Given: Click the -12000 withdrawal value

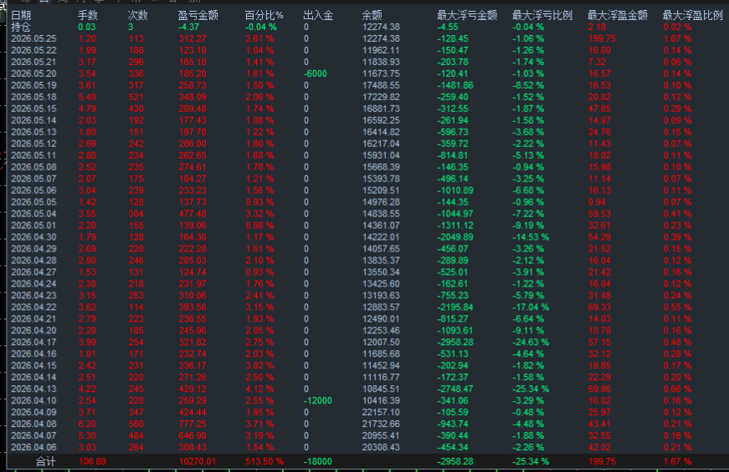Looking at the screenshot, I should coord(317,400).
